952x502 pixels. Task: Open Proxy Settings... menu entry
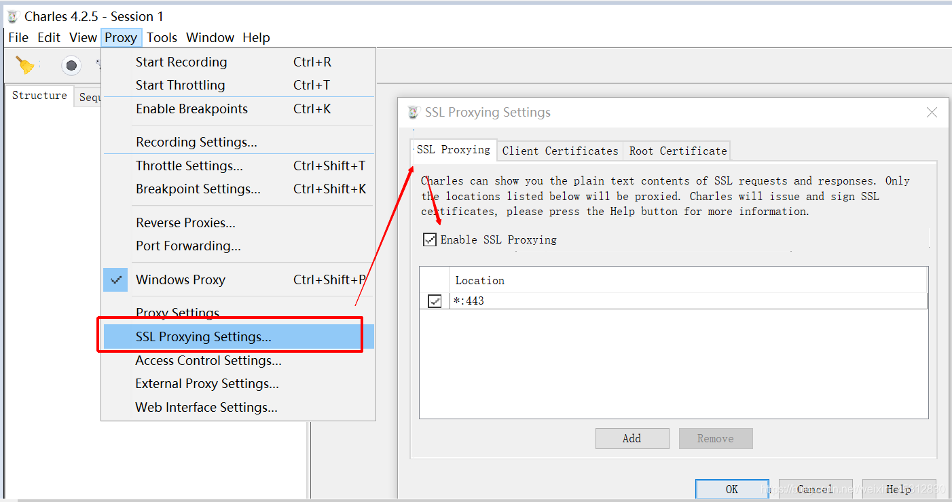tap(238, 312)
